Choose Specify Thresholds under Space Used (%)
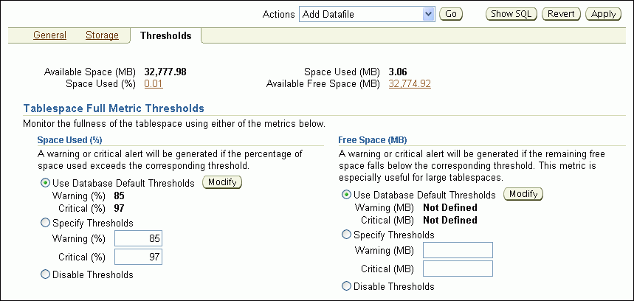This screenshot has height=301, width=634. click(46, 223)
